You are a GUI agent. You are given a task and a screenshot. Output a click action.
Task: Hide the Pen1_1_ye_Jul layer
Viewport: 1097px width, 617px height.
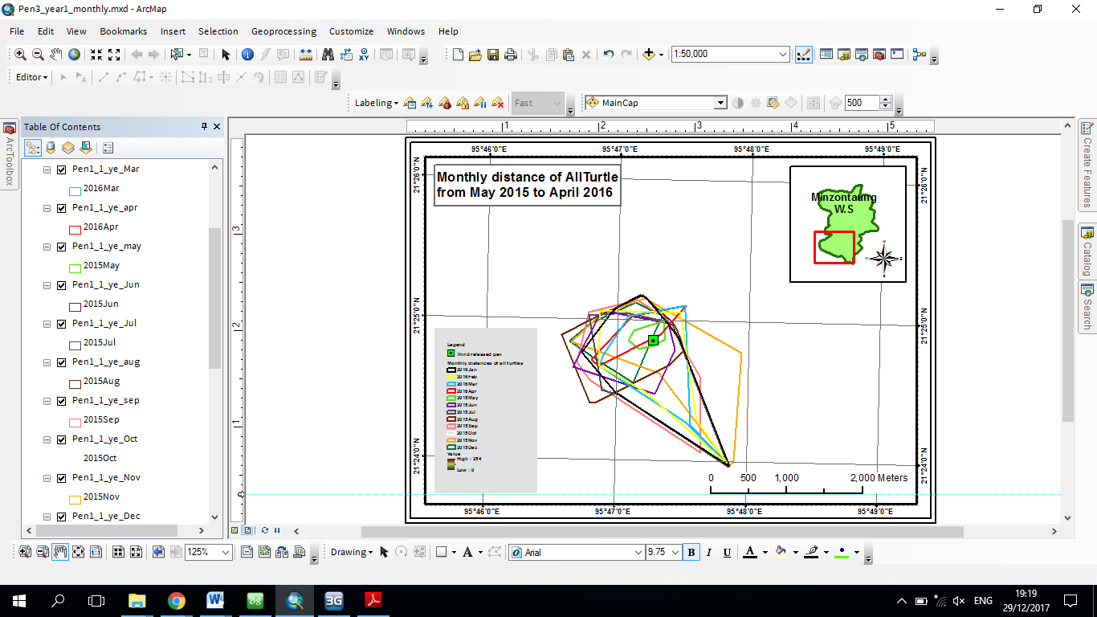point(62,324)
